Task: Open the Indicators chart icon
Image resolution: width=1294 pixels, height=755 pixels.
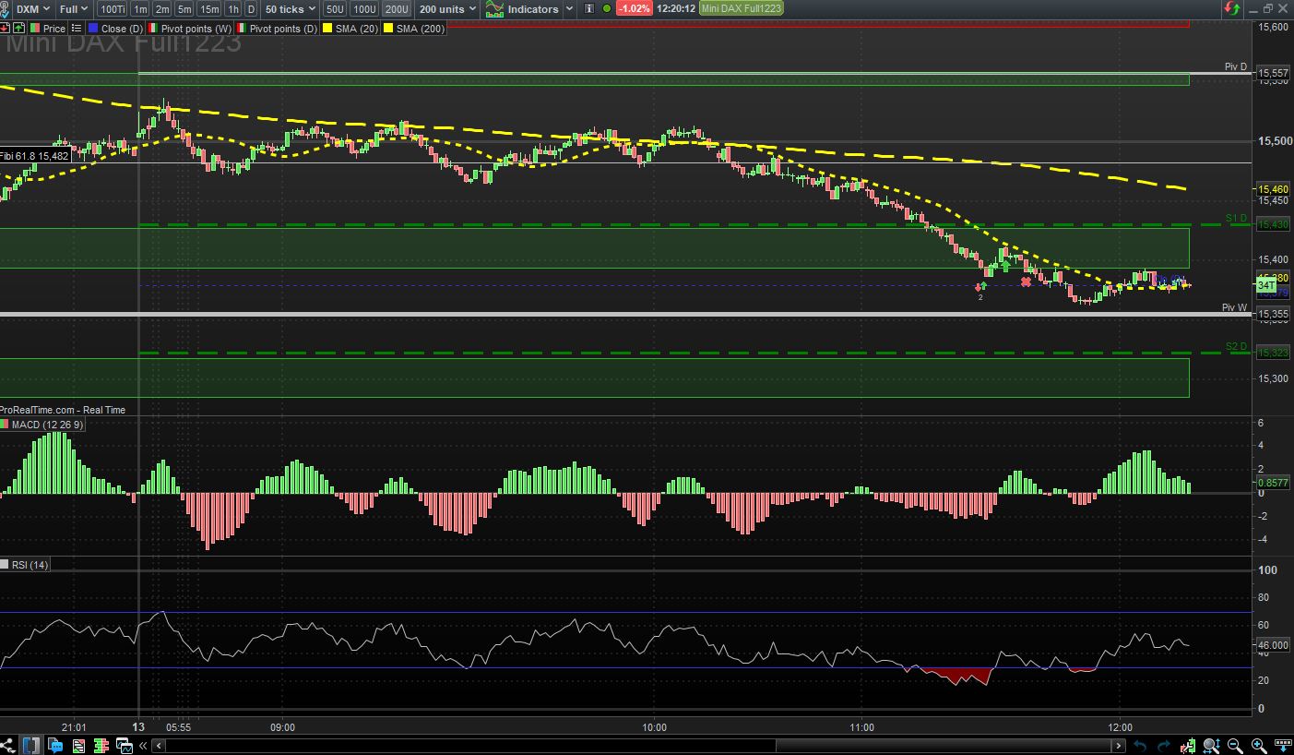Action: click(x=495, y=9)
